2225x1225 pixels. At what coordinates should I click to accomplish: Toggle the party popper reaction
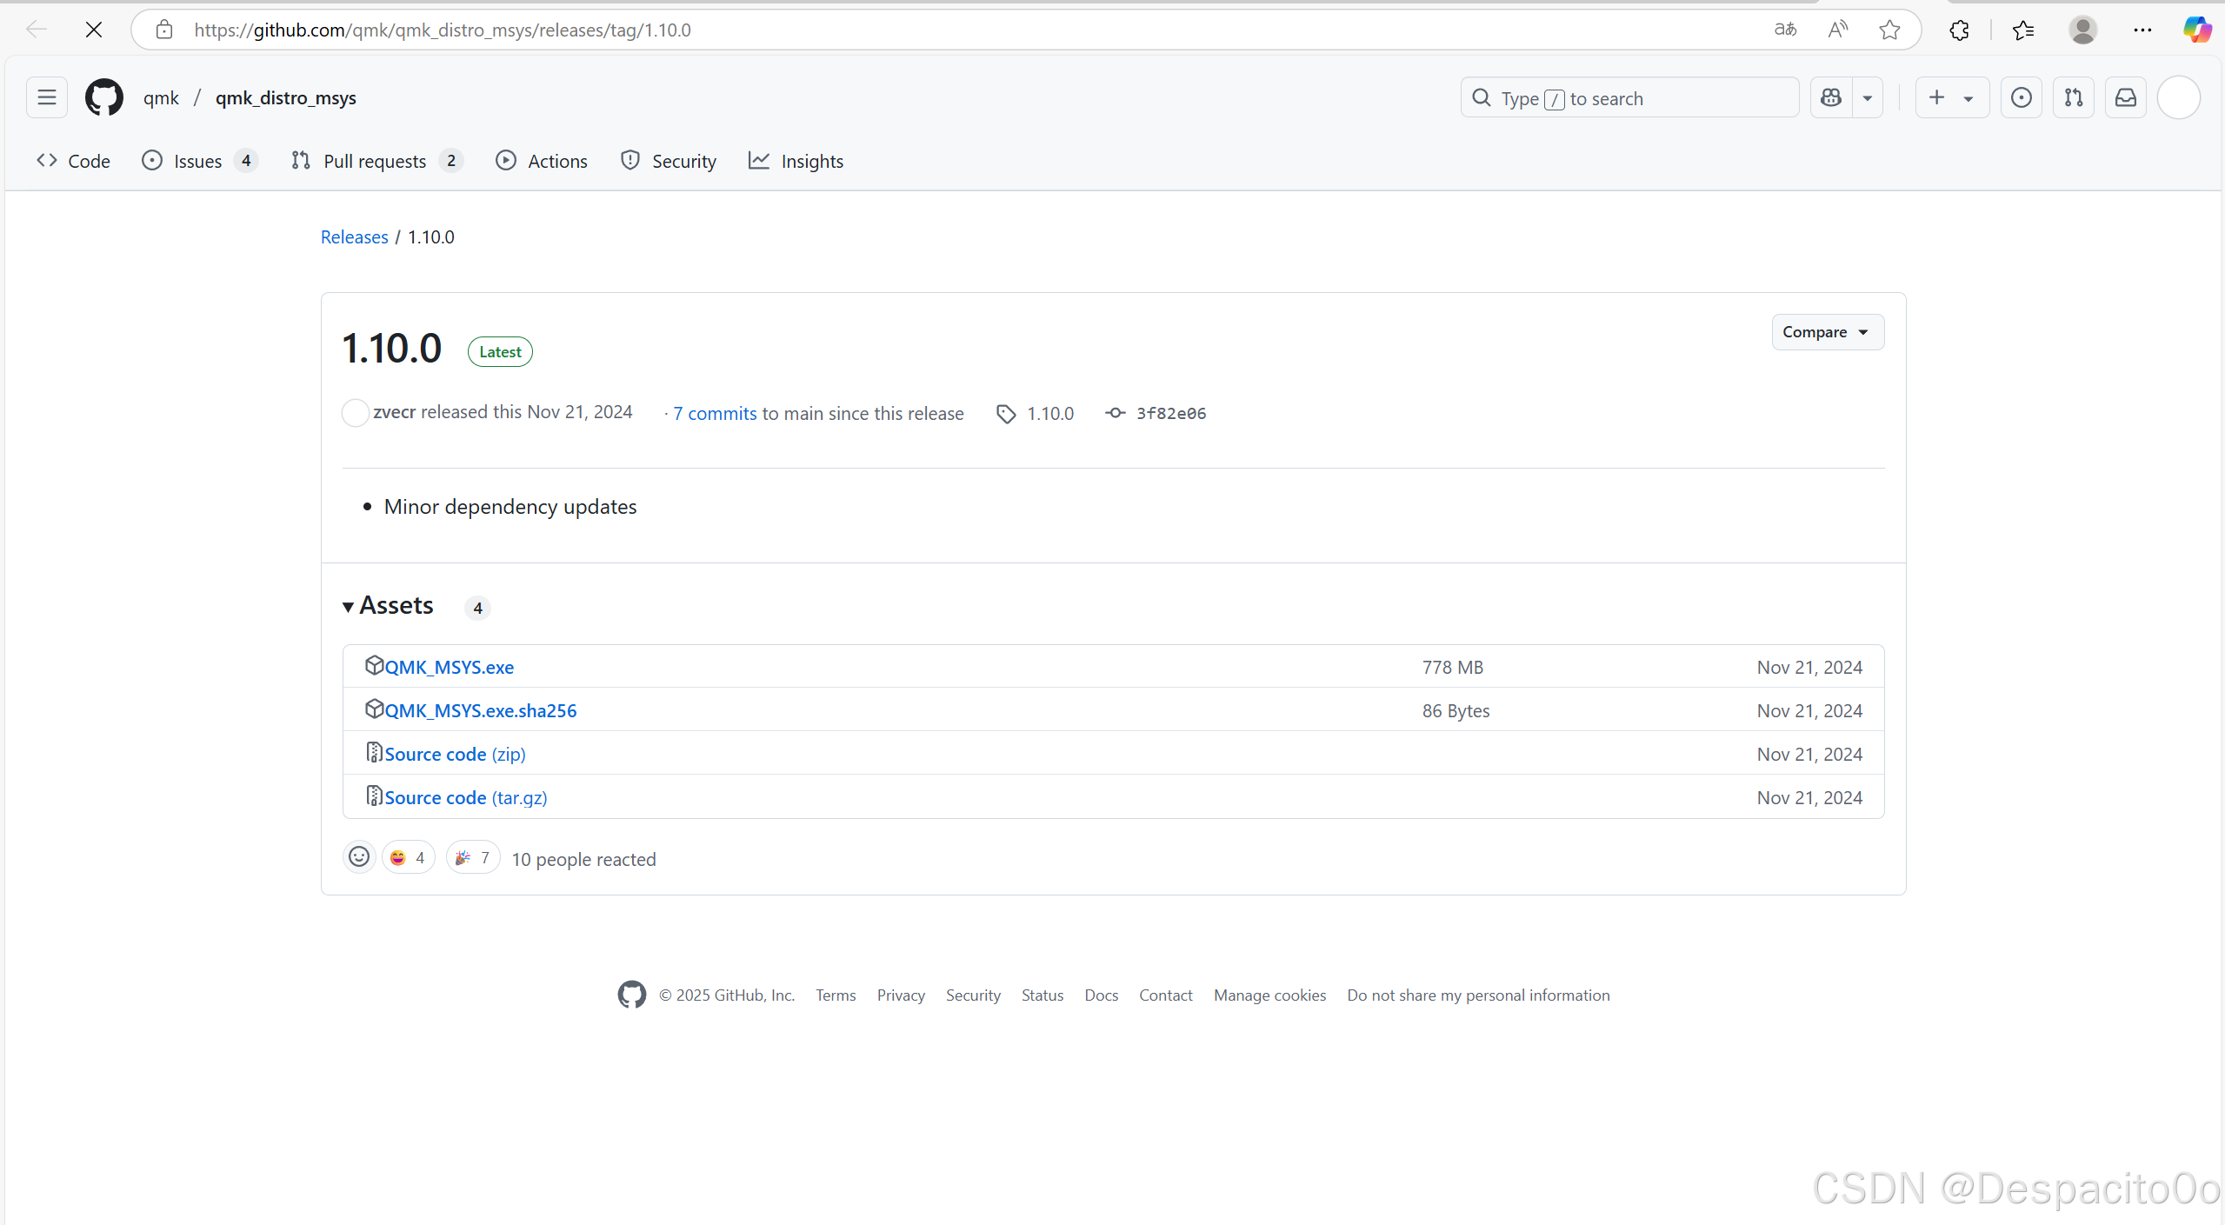tap(473, 858)
